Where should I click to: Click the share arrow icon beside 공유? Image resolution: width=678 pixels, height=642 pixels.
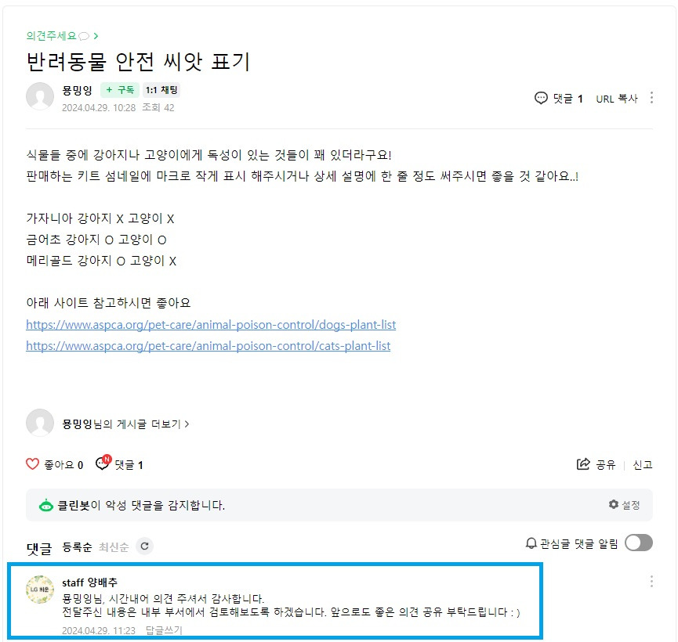(583, 464)
